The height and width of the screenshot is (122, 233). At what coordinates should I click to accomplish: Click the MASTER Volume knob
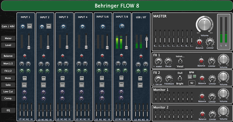[x=205, y=25]
